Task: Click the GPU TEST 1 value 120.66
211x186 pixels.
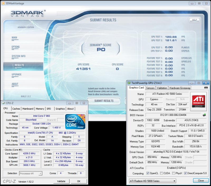Action: click(171, 37)
